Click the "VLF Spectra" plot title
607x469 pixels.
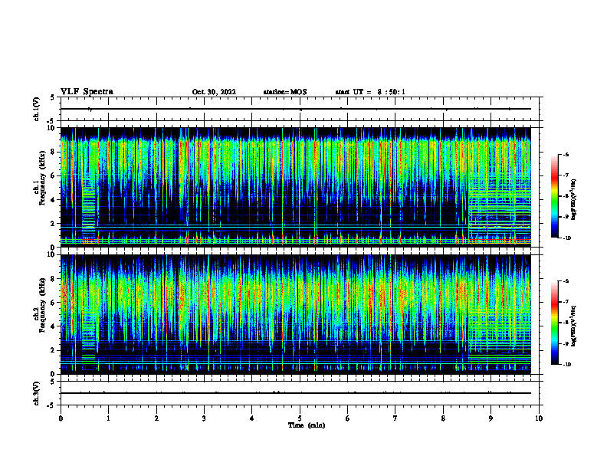[87, 92]
